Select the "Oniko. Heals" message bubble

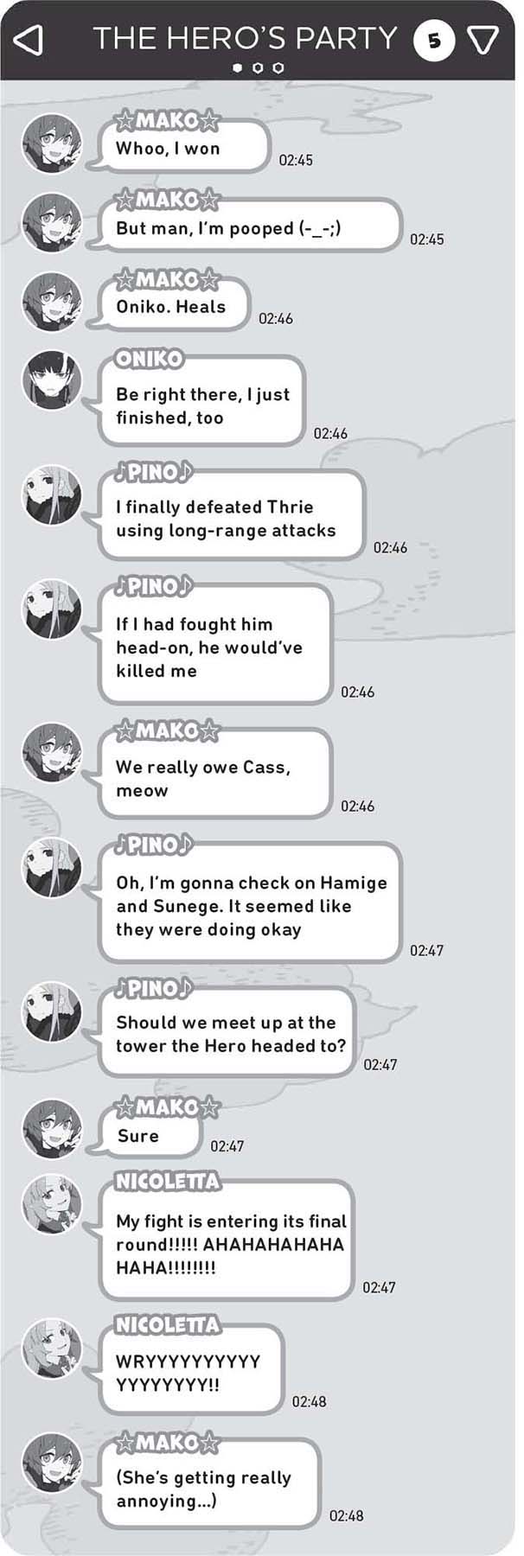(173, 307)
